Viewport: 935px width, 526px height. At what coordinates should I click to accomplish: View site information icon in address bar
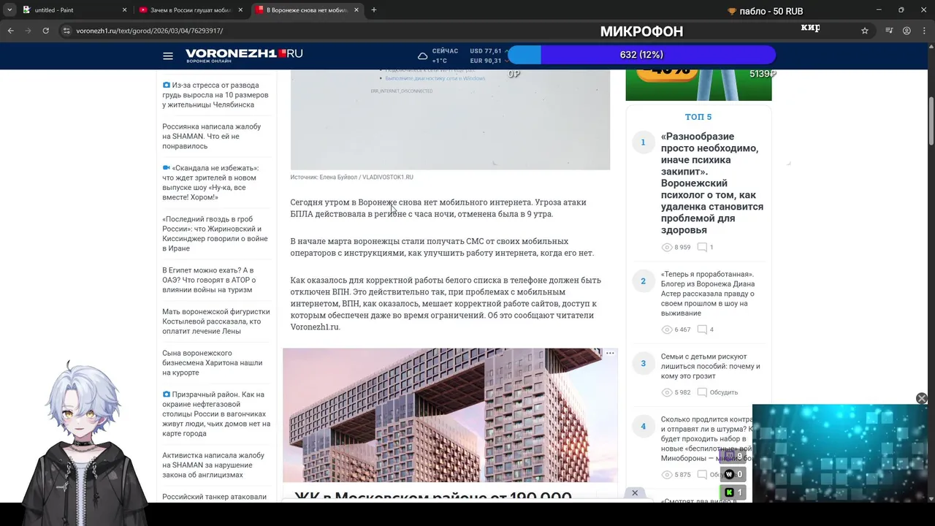point(66,31)
